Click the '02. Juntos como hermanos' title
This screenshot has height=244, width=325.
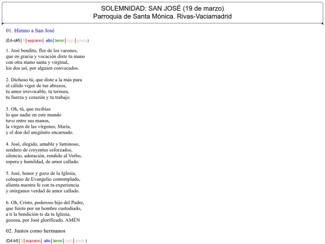pos(36,231)
